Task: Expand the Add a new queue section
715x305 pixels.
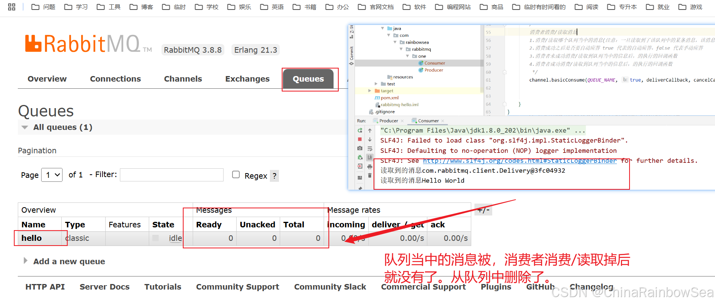Action: pos(25,261)
